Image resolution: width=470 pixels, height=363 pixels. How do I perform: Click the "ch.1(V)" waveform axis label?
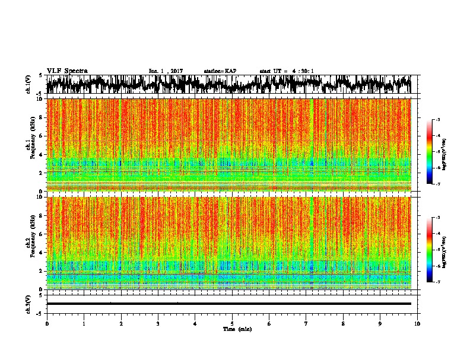tap(28, 84)
